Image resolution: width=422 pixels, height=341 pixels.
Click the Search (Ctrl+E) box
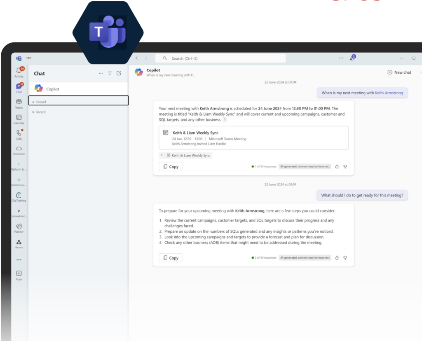[x=221, y=58]
